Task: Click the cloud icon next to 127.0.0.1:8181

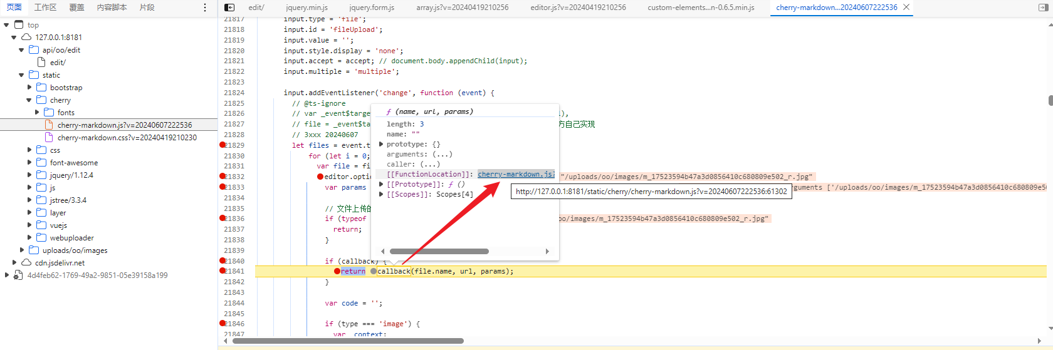Action: (x=26, y=38)
